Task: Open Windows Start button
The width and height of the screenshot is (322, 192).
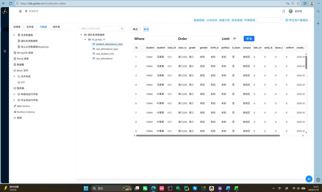Action: click(86, 188)
